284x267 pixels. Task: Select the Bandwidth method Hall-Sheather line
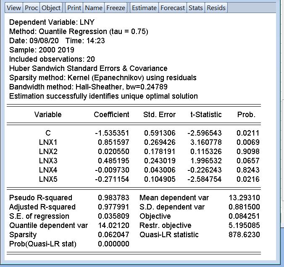click(x=88, y=87)
